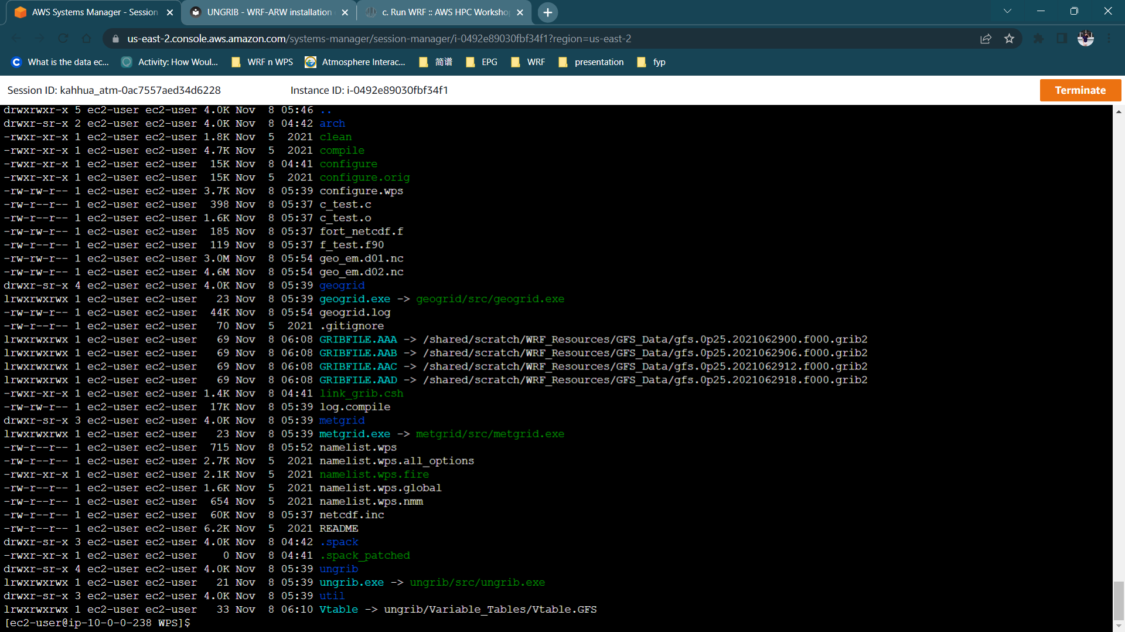The image size is (1125, 632).
Task: Go forward to next page
Action: coord(40,39)
